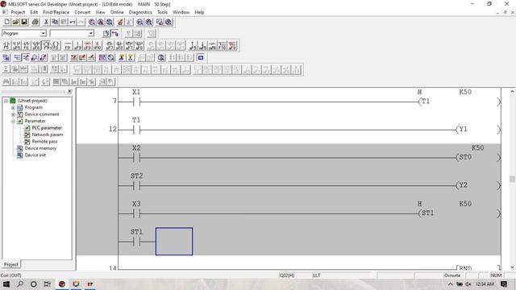Screen dimensions: 516x290
Task: Click the aF9 delete drawn line icon
Action: pyautogui.click(x=232, y=45)
